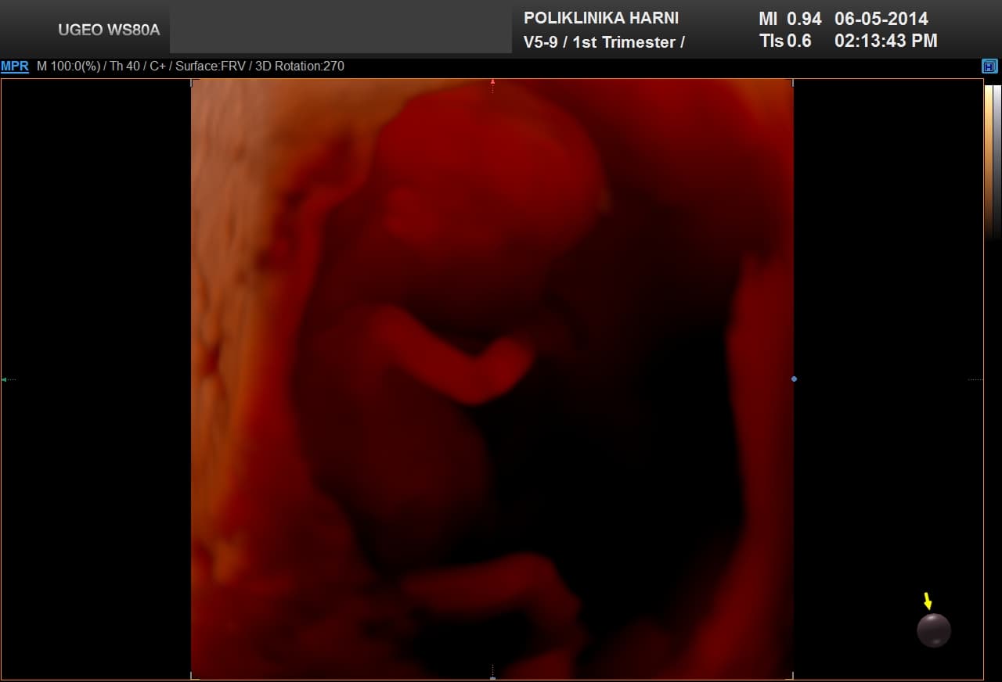
Task: Click the date 06-05-2014 in header
Action: [881, 18]
